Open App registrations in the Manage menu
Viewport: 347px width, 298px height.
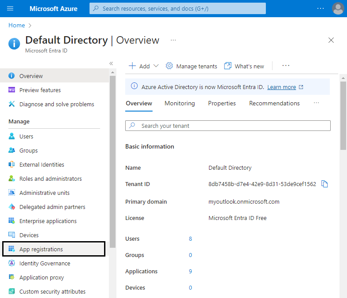click(x=54, y=249)
